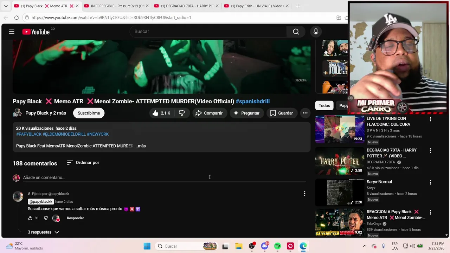
Task: Subscribe with the Suscribirme button
Action: [x=89, y=113]
